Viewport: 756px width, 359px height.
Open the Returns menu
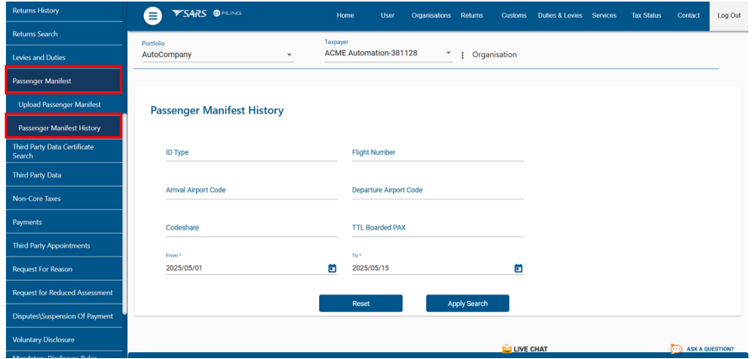point(471,16)
